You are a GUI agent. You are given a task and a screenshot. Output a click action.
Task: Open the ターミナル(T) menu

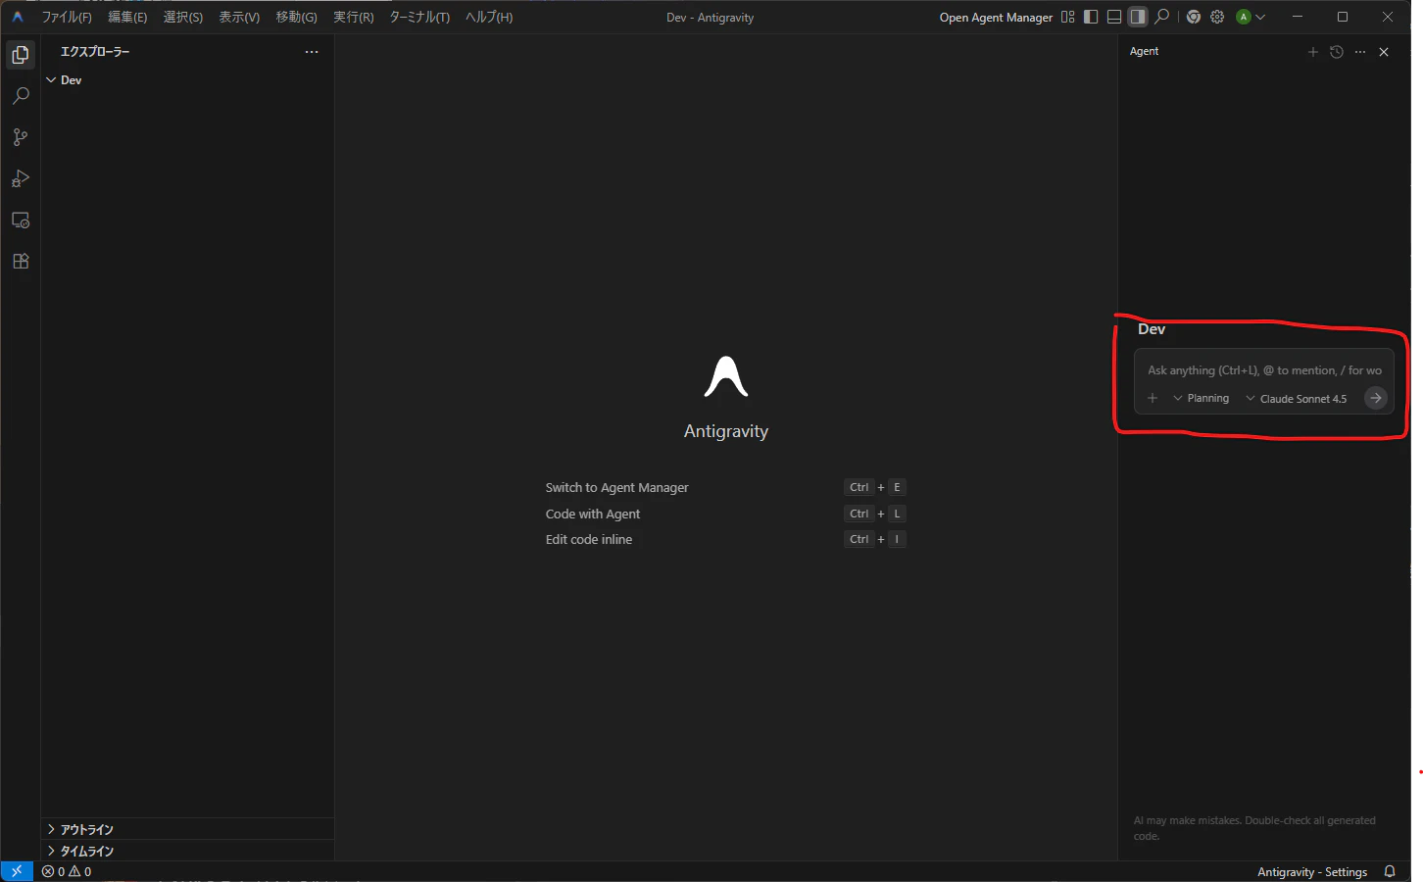419,17
